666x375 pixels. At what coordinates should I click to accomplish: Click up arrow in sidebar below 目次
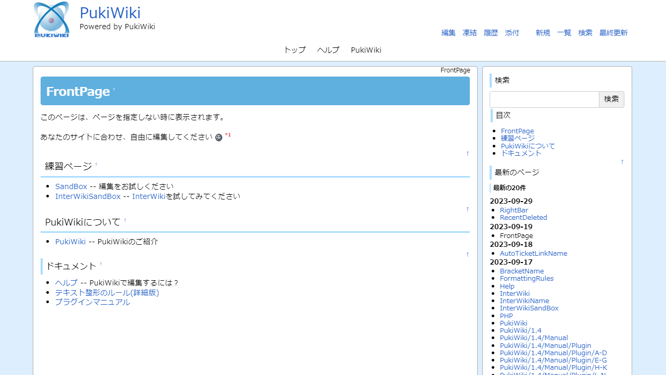[622, 161]
